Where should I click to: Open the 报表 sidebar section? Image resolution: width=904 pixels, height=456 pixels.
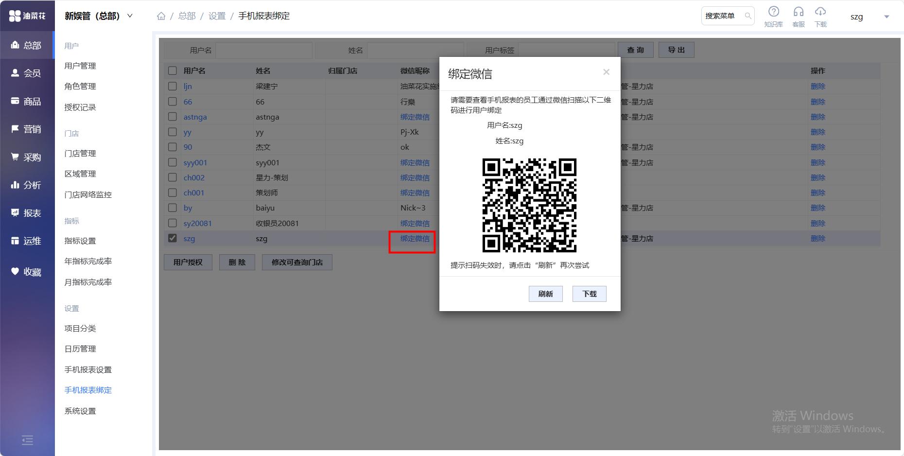27,213
